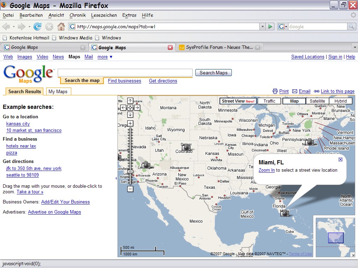358x268 pixels.
Task: Click the browser Forward arrow button
Action: (21, 27)
